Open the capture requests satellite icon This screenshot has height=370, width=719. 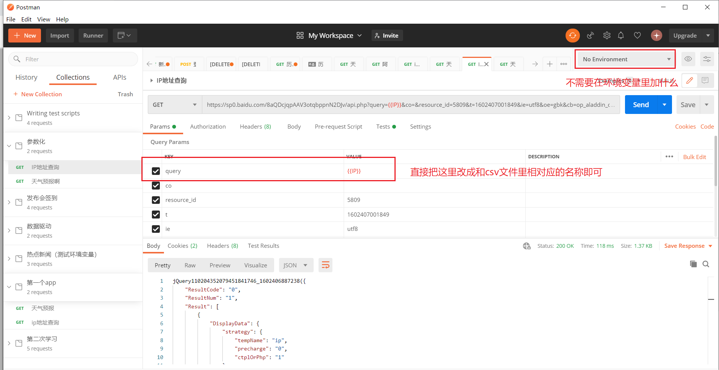click(590, 35)
